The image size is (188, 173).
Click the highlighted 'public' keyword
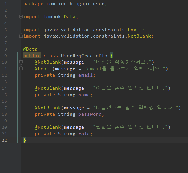[x=32, y=56]
